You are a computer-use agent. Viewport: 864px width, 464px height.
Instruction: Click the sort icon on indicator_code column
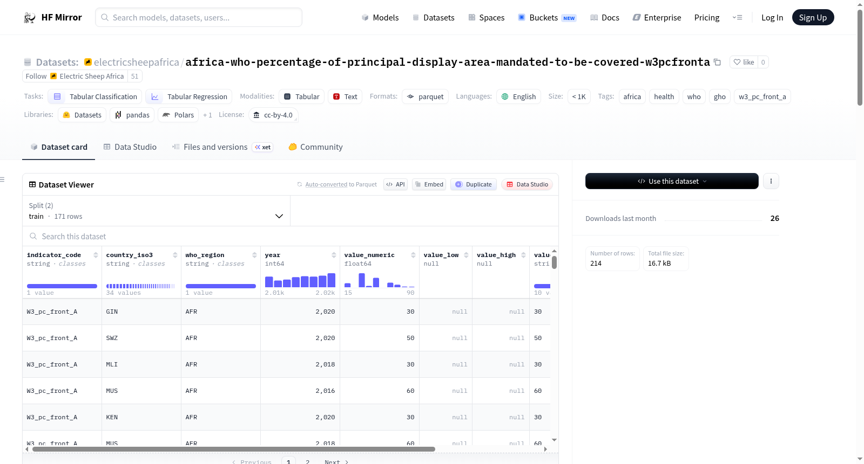coord(96,255)
